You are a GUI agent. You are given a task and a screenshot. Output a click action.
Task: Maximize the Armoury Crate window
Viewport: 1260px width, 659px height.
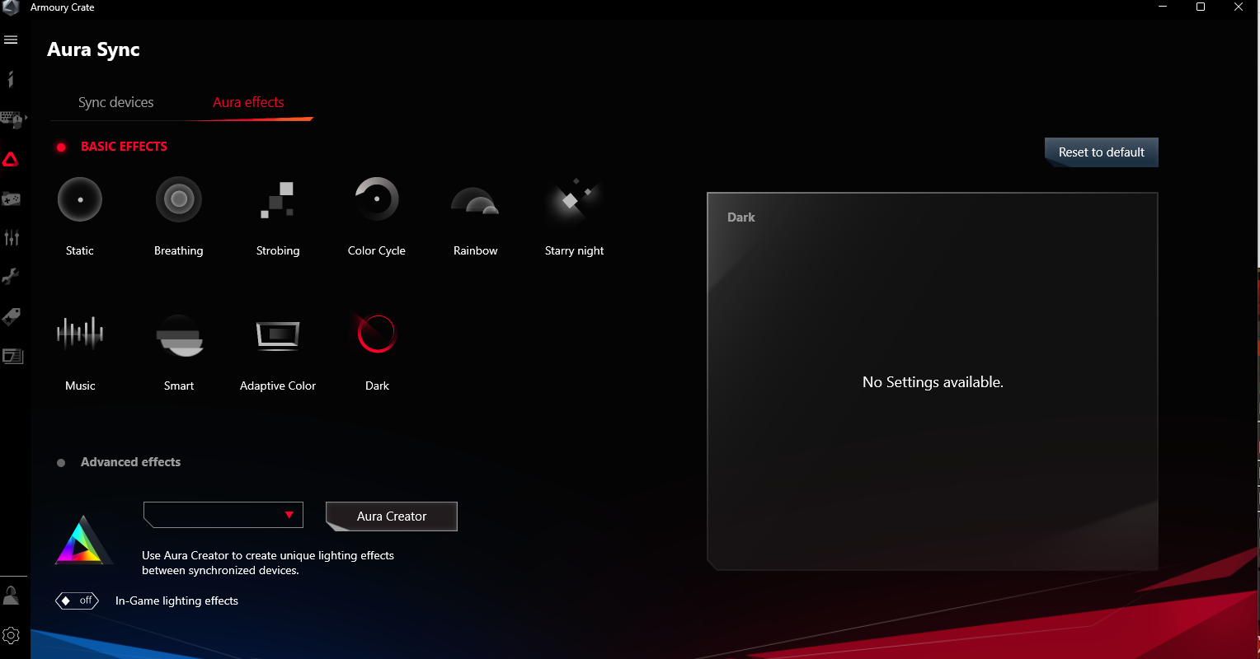[1201, 7]
